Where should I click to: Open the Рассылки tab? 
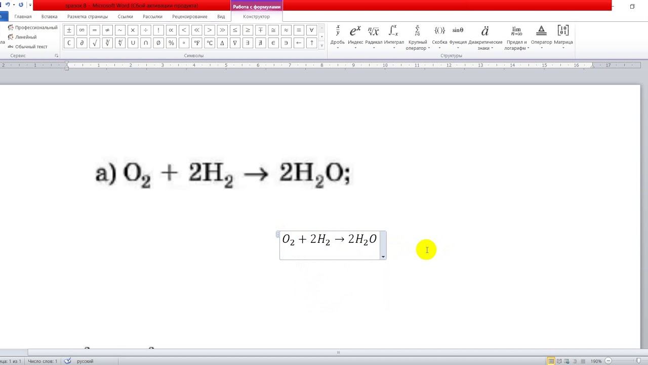pos(152,17)
